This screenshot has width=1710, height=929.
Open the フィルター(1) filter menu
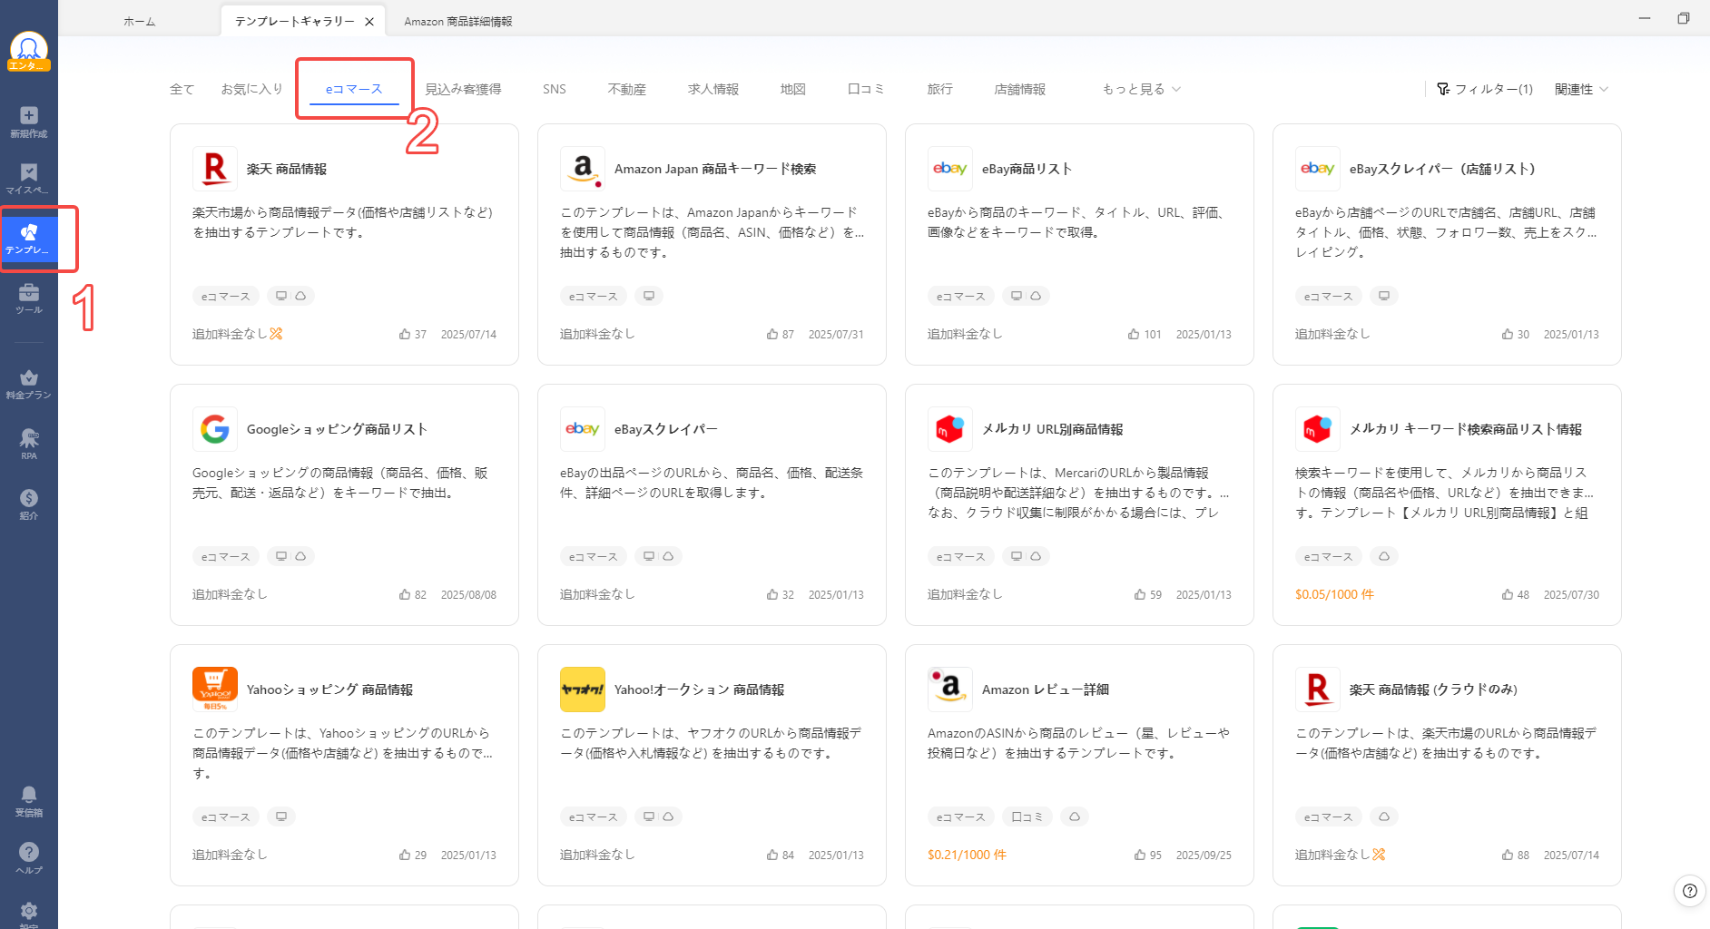coord(1484,89)
